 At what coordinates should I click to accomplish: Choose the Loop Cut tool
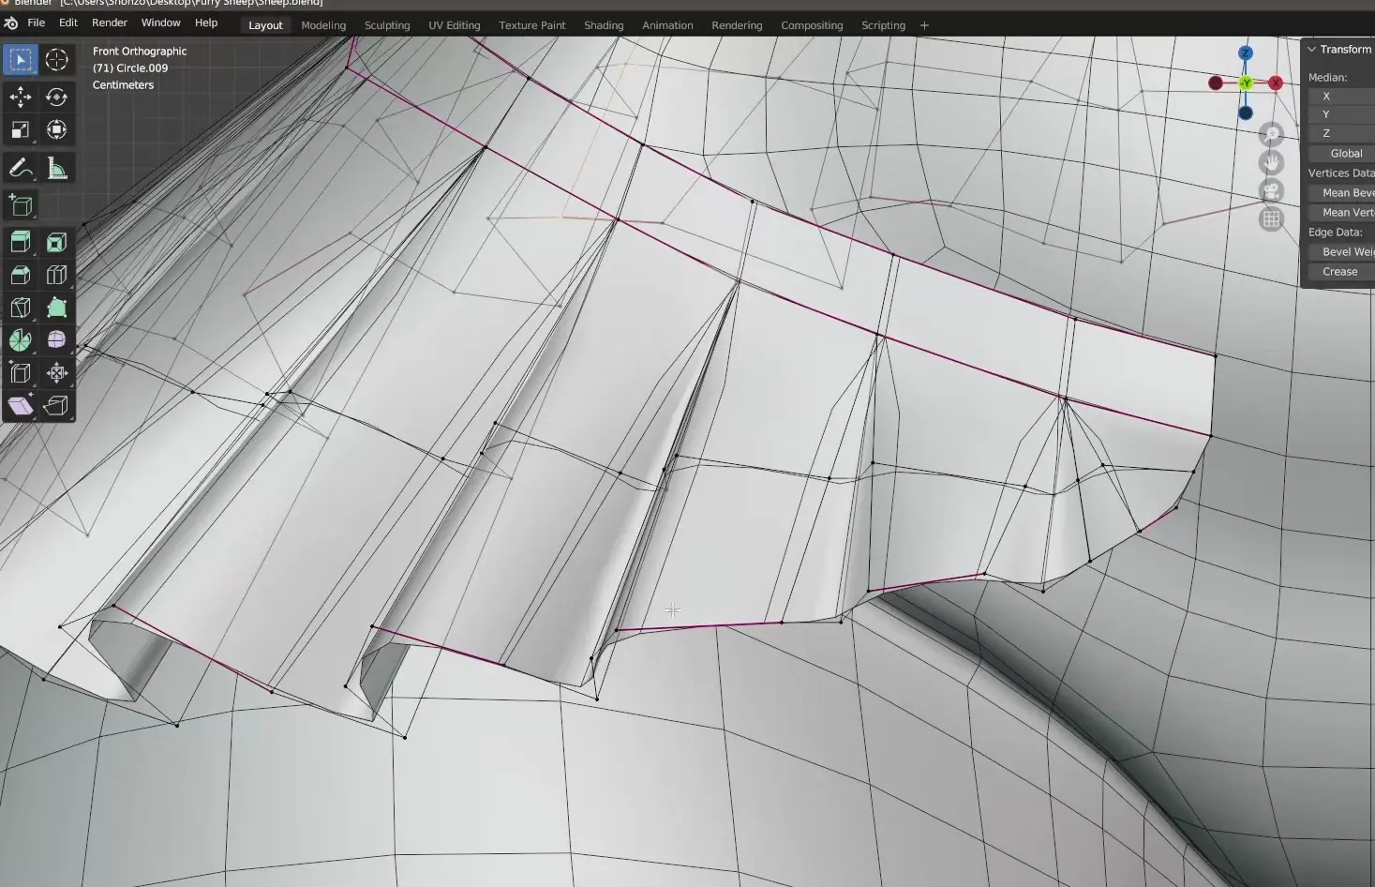(x=56, y=275)
